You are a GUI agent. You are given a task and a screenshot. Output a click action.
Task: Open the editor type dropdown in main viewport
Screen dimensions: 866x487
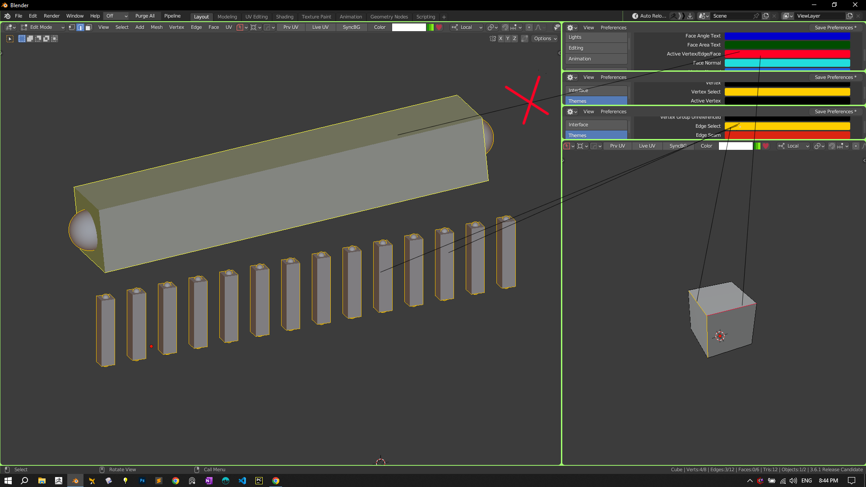(x=10, y=28)
